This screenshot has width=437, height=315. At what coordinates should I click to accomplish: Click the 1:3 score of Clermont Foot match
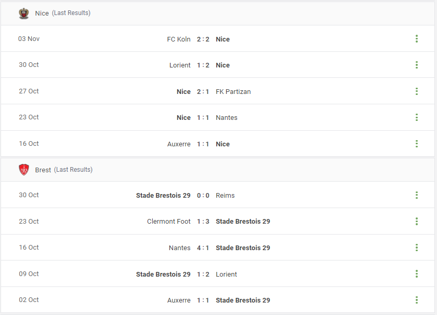click(x=203, y=221)
